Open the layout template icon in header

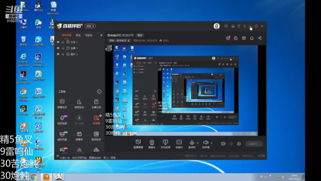pyautogui.click(x=244, y=38)
